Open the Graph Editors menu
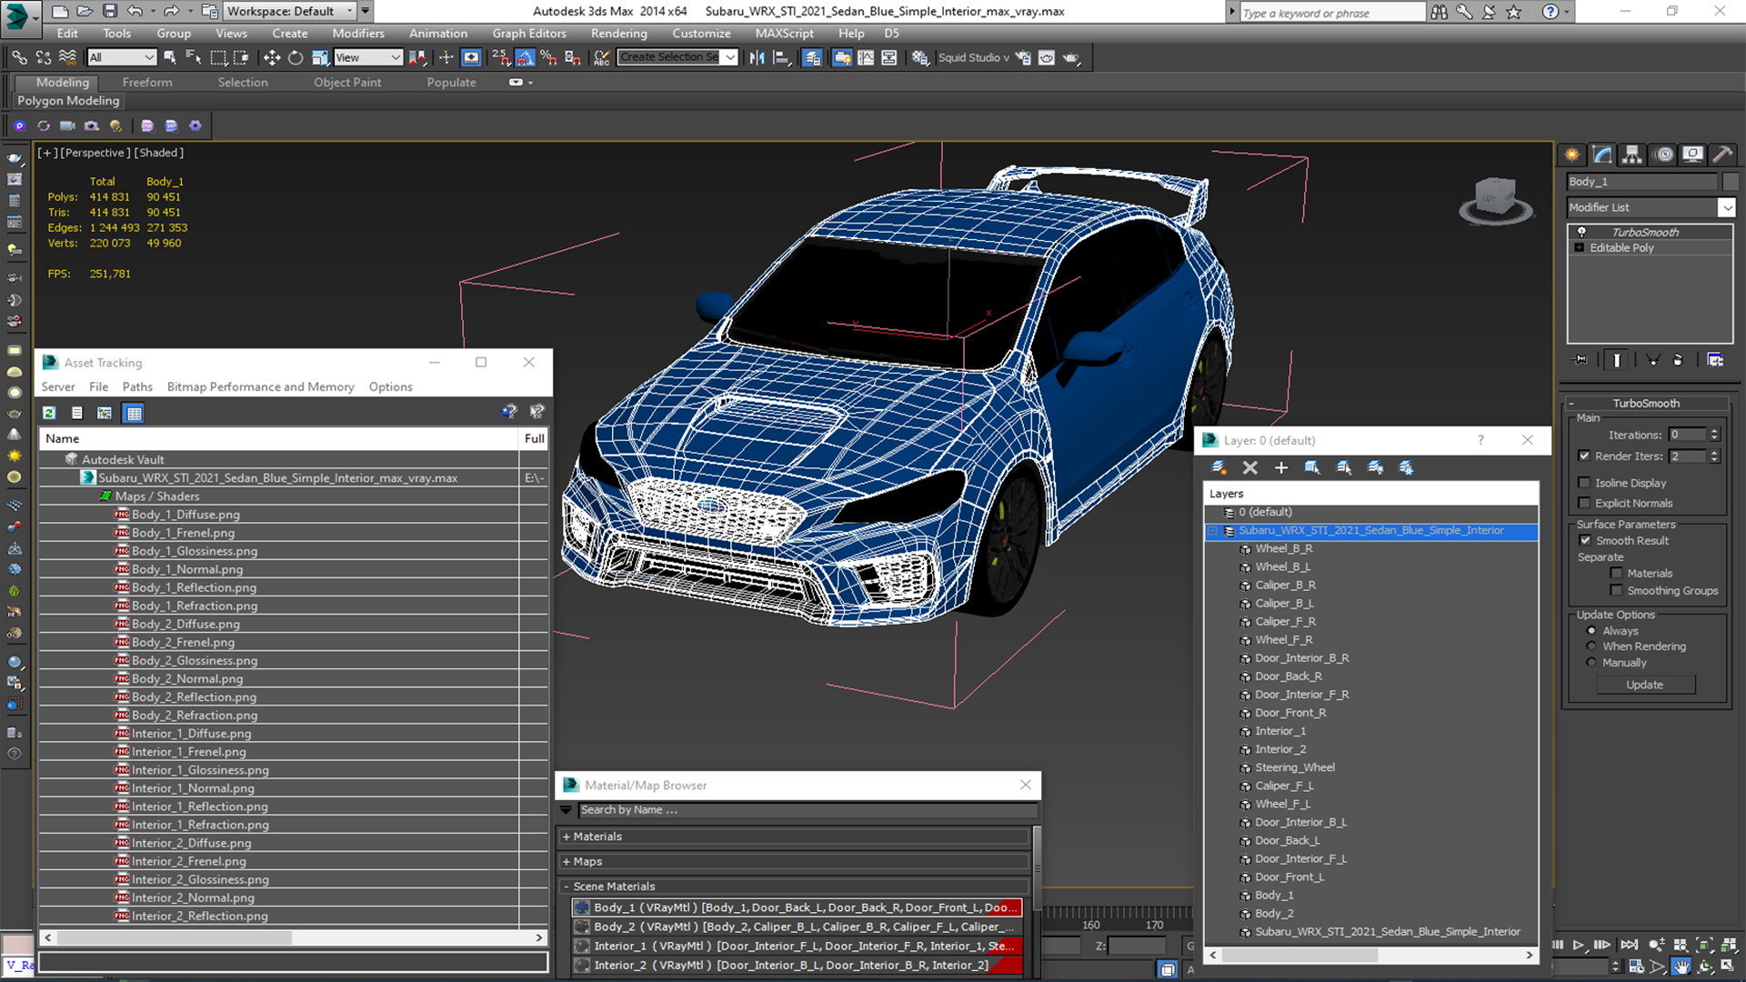 [x=529, y=34]
